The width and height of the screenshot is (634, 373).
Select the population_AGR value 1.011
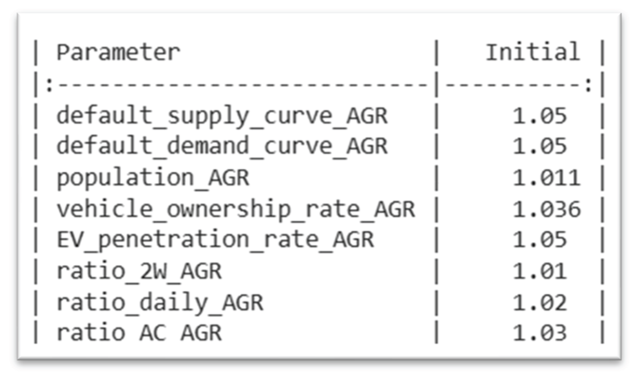(x=546, y=178)
